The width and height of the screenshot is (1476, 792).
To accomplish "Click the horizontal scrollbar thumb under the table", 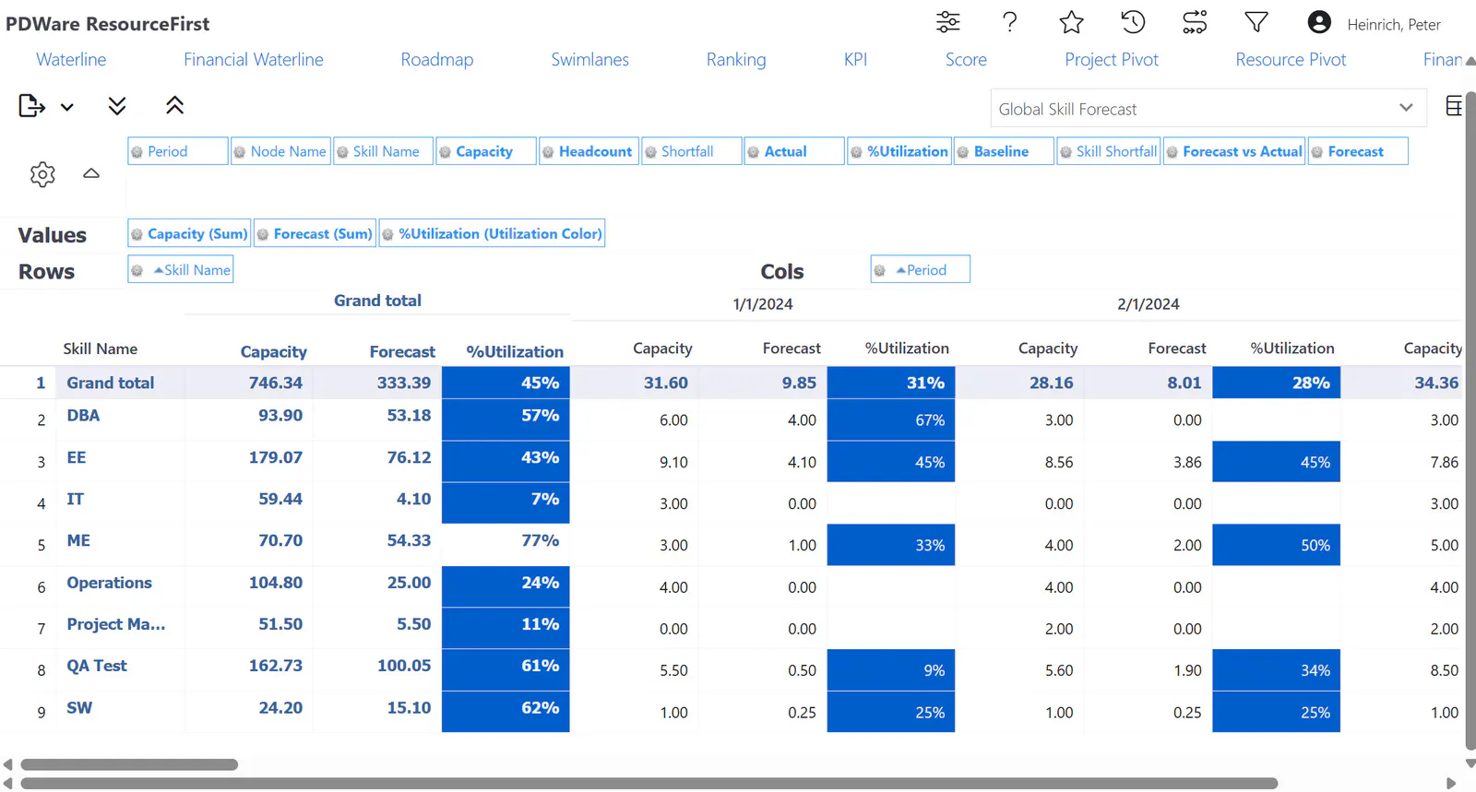I will 129,764.
